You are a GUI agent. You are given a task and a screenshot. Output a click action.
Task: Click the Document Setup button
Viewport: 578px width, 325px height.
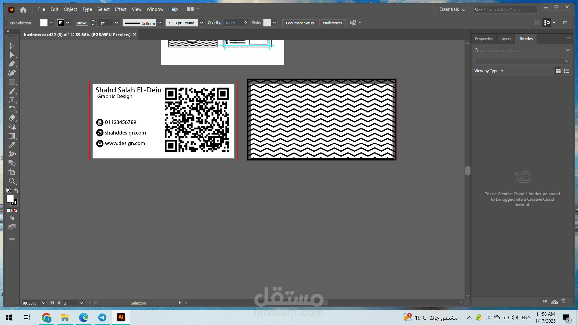tap(300, 23)
